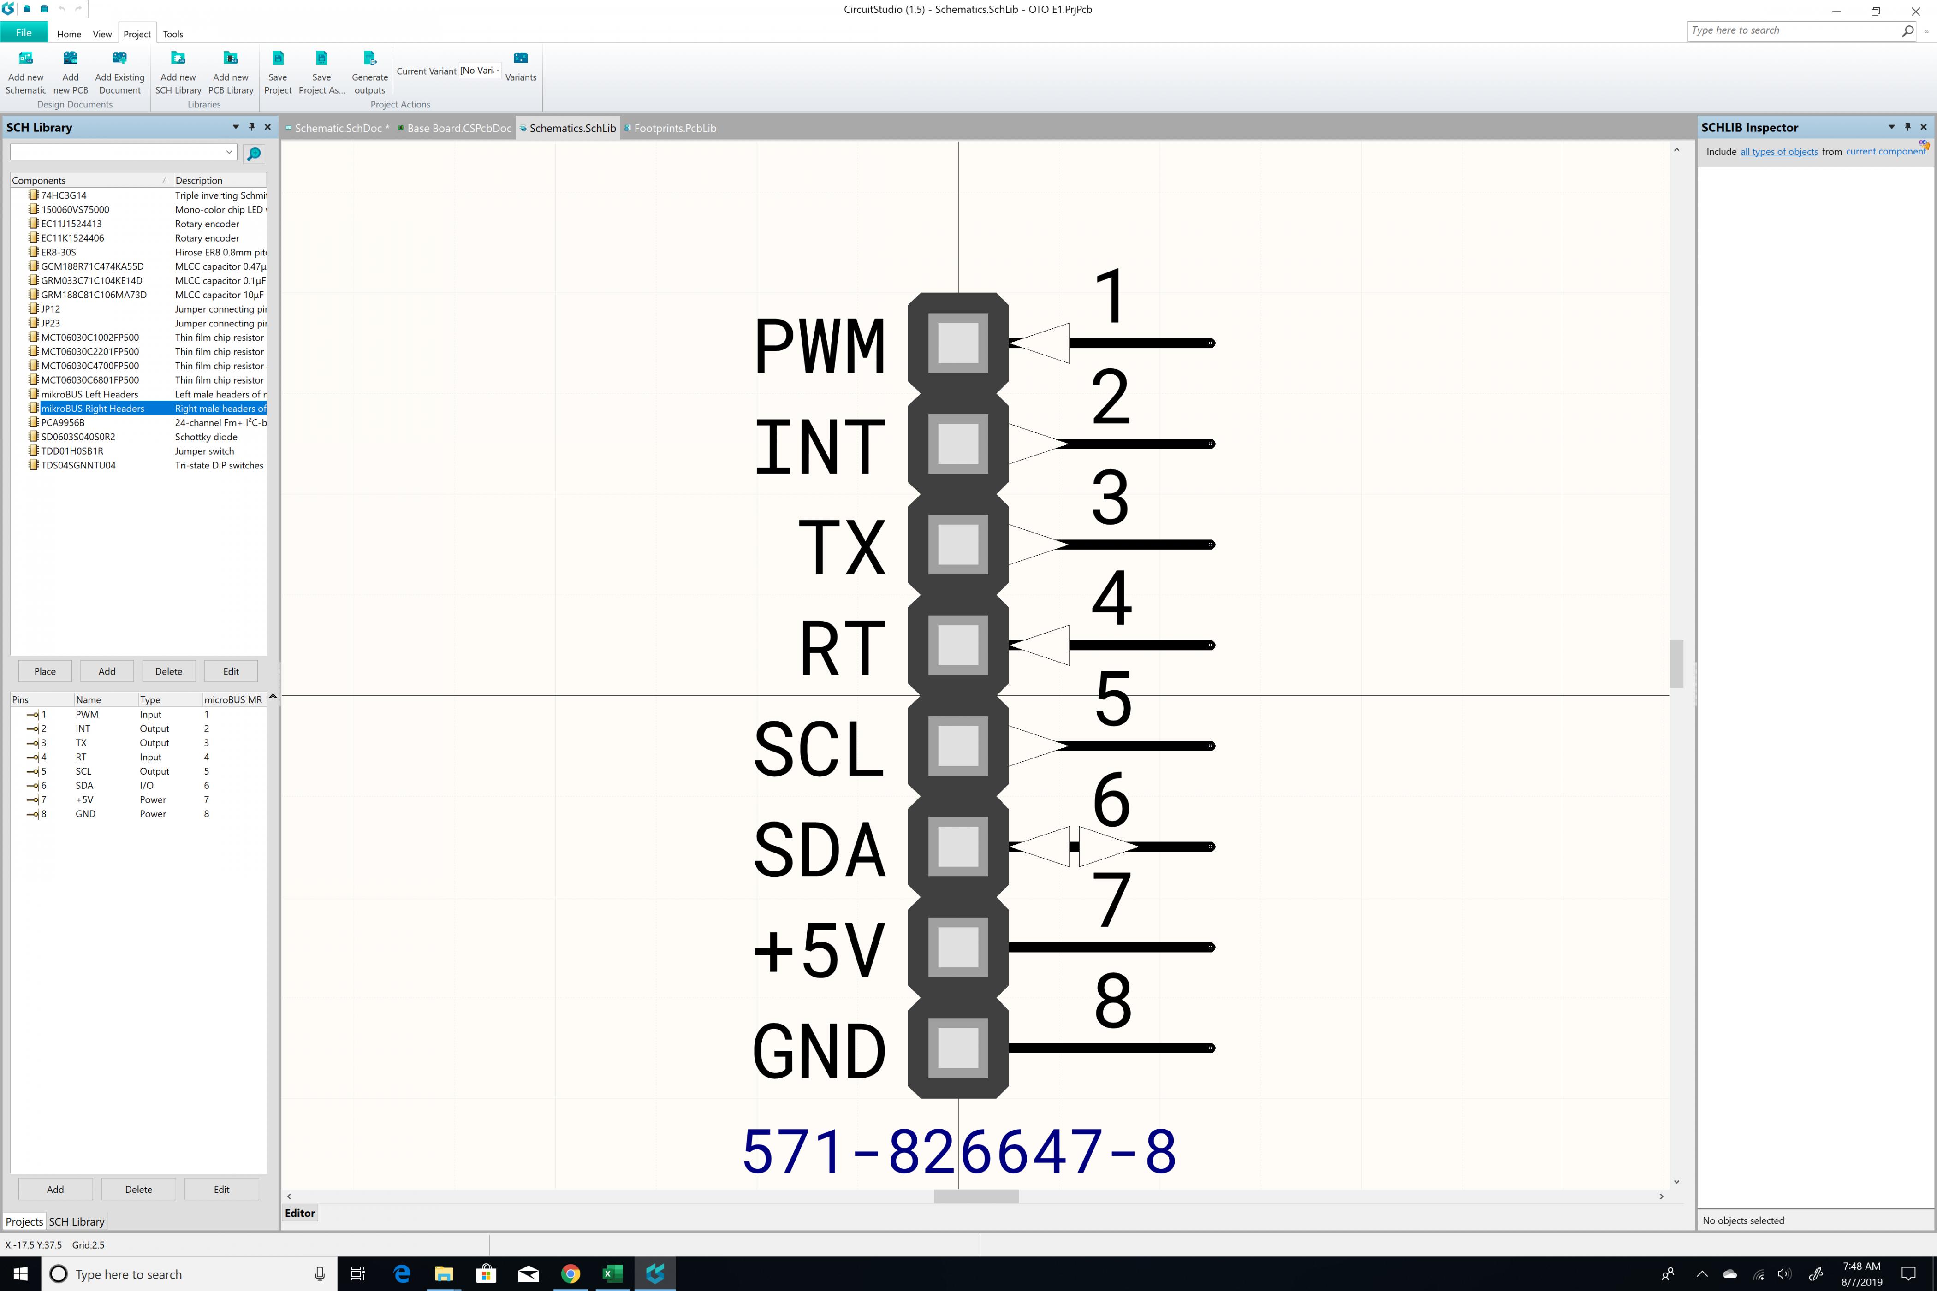
Task: Open Excel from the taskbar
Action: [x=612, y=1273]
